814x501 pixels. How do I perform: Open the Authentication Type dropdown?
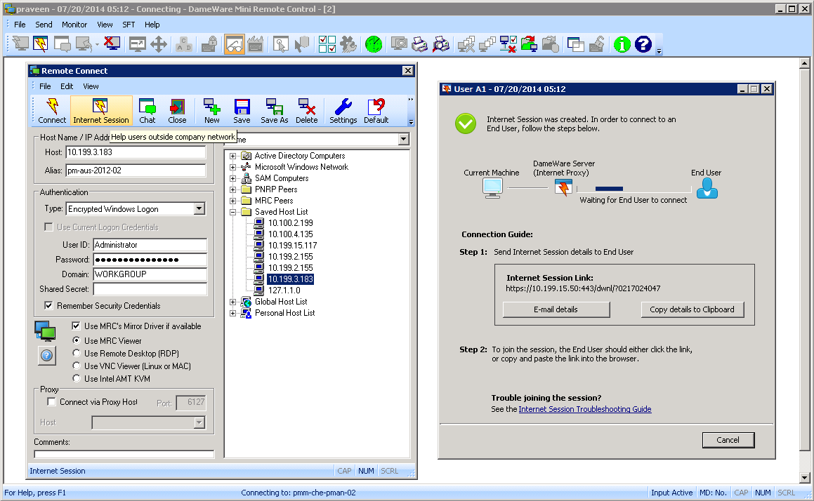tap(199, 209)
